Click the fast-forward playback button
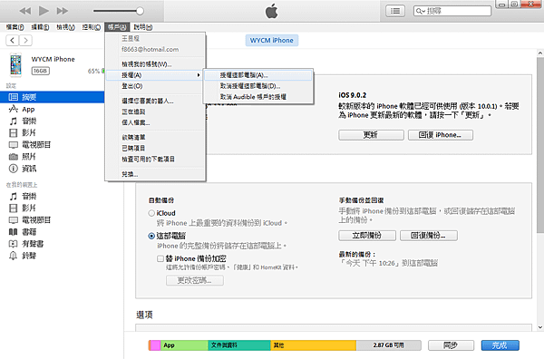Viewport: 544px width, 359px height. (x=63, y=11)
